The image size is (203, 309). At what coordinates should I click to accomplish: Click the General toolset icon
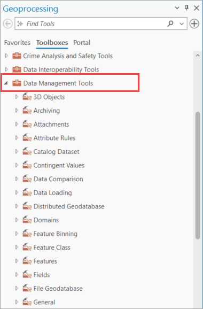(x=27, y=302)
